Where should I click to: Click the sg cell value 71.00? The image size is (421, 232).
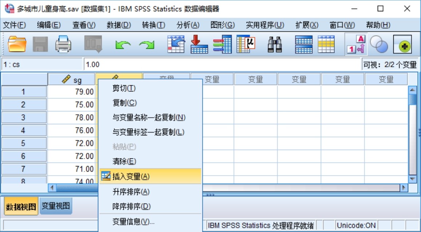tap(71, 169)
